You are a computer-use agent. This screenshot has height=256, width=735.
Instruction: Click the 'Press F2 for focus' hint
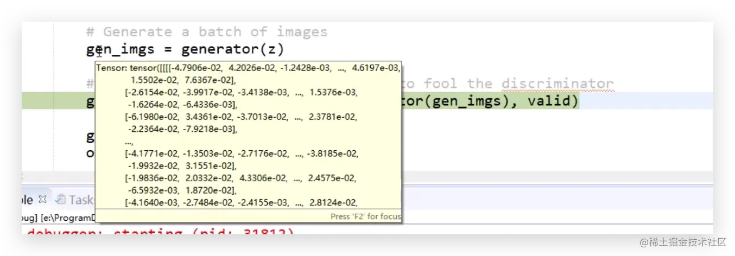pos(366,216)
